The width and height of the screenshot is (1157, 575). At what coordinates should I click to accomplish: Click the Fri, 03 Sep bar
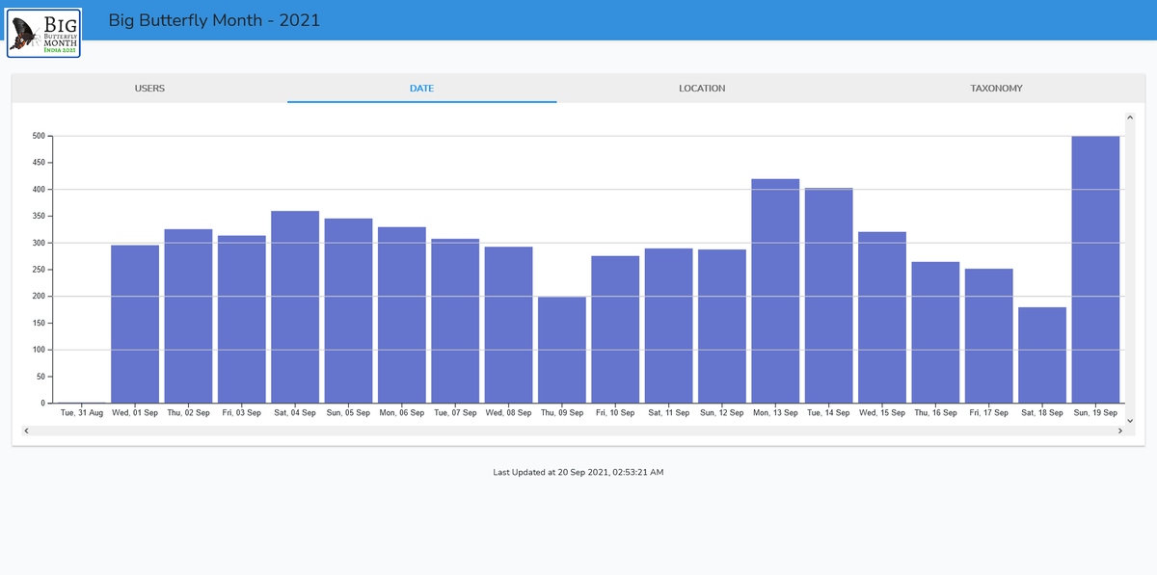(x=242, y=319)
